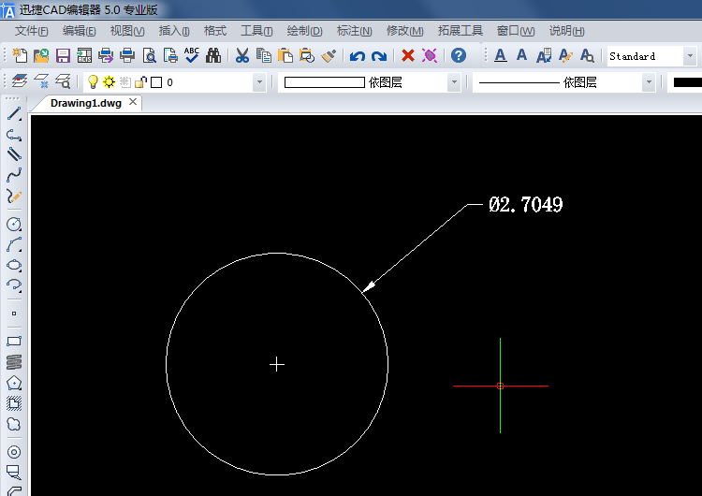Screen dimensions: 702x496
Task: Select the Circle drawing tool
Action: tap(14, 225)
